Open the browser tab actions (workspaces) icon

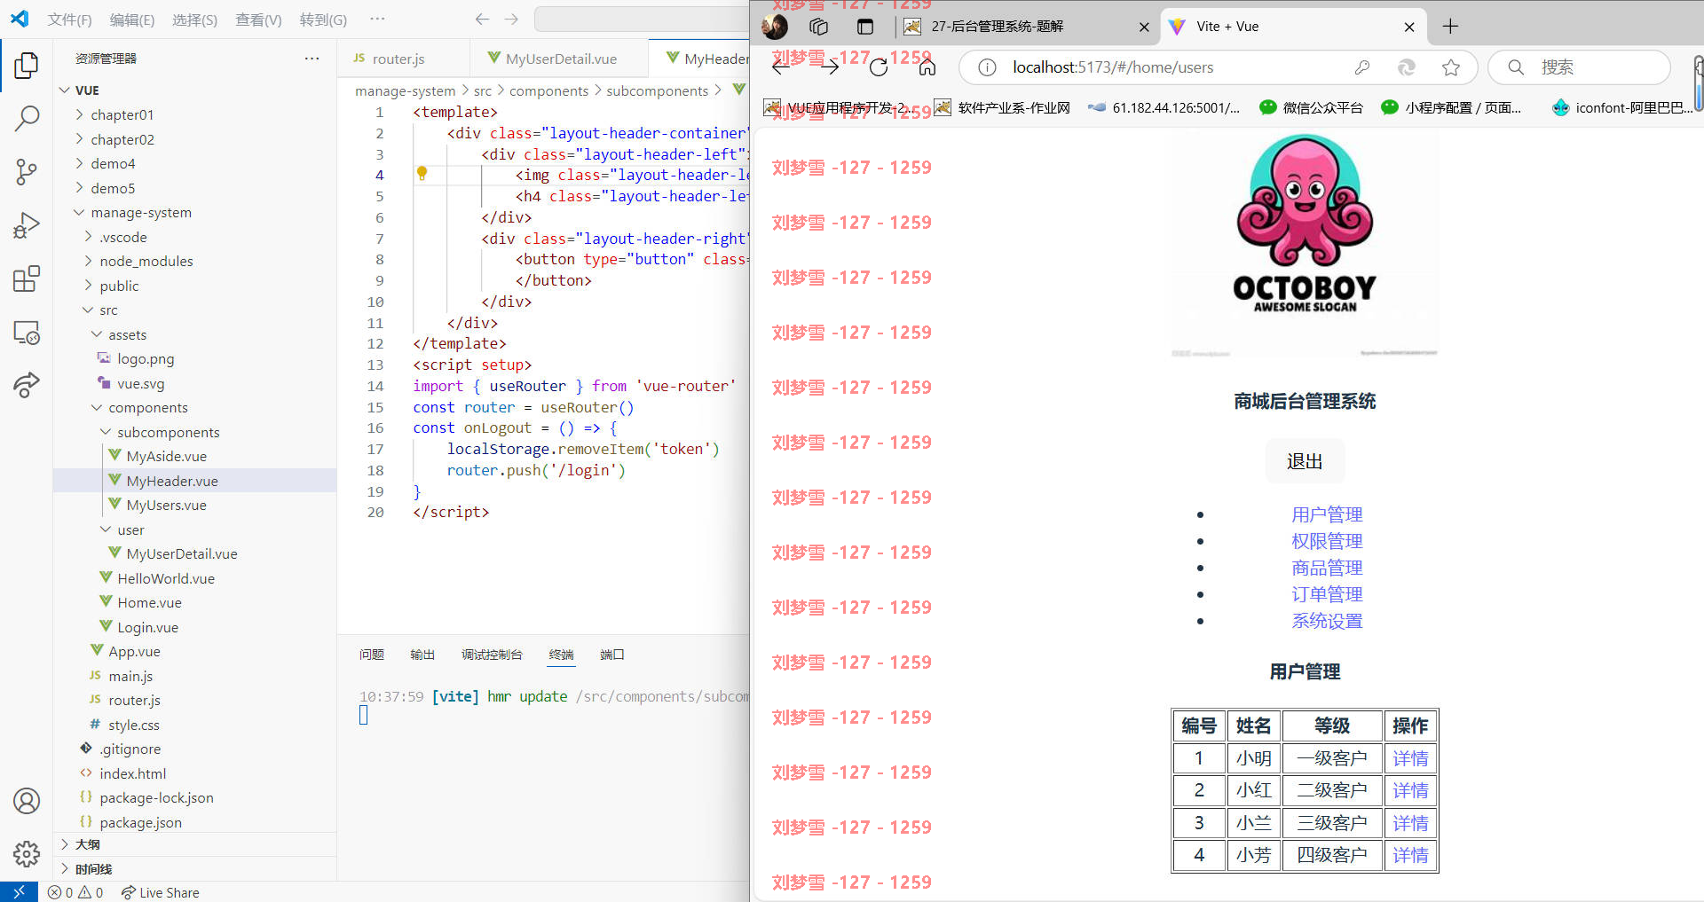pyautogui.click(x=819, y=27)
